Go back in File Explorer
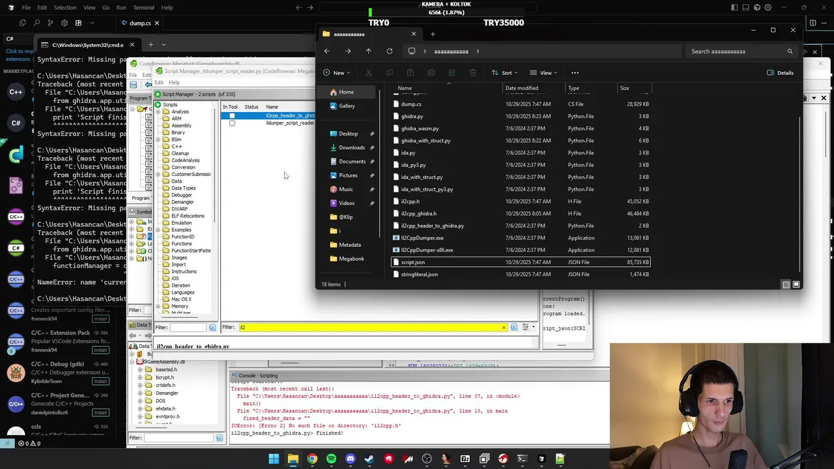This screenshot has height=469, width=834. (x=327, y=51)
